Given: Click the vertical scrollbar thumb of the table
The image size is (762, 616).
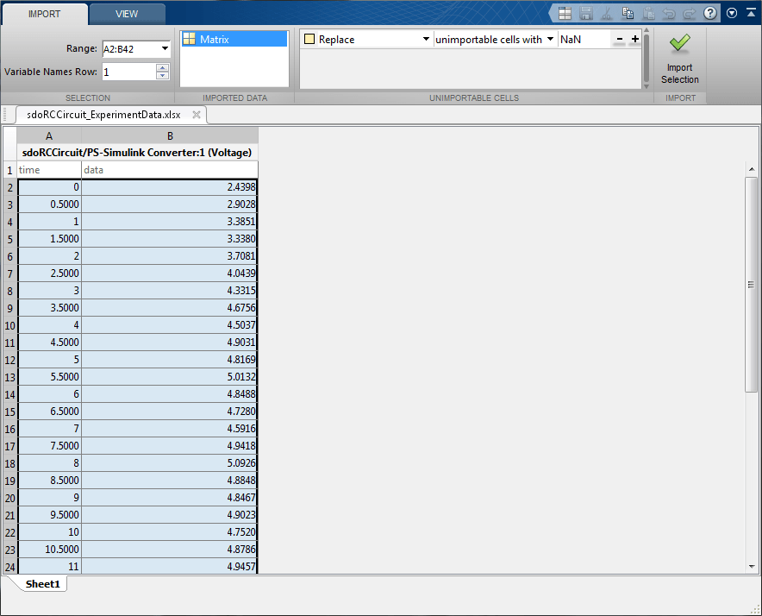Looking at the screenshot, I should 752,285.
